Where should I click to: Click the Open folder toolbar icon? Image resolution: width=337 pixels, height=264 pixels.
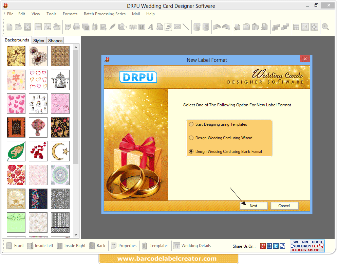(18, 27)
